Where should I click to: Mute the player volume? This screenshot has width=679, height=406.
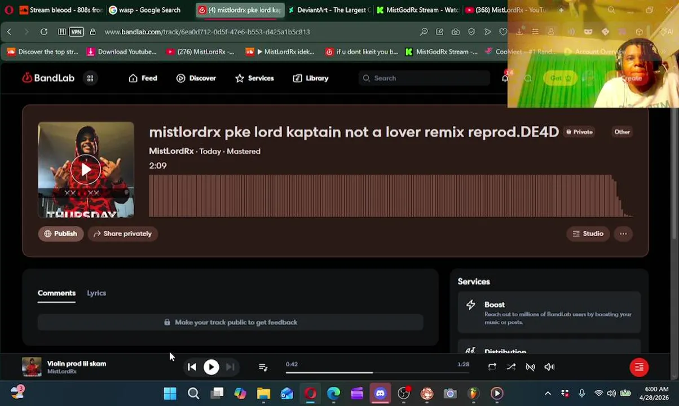pos(549,367)
